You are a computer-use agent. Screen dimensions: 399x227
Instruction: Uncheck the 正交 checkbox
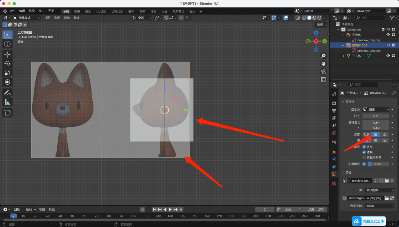364,147
